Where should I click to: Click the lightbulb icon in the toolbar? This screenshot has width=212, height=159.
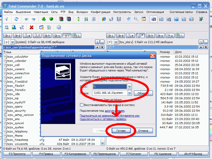[7, 19]
